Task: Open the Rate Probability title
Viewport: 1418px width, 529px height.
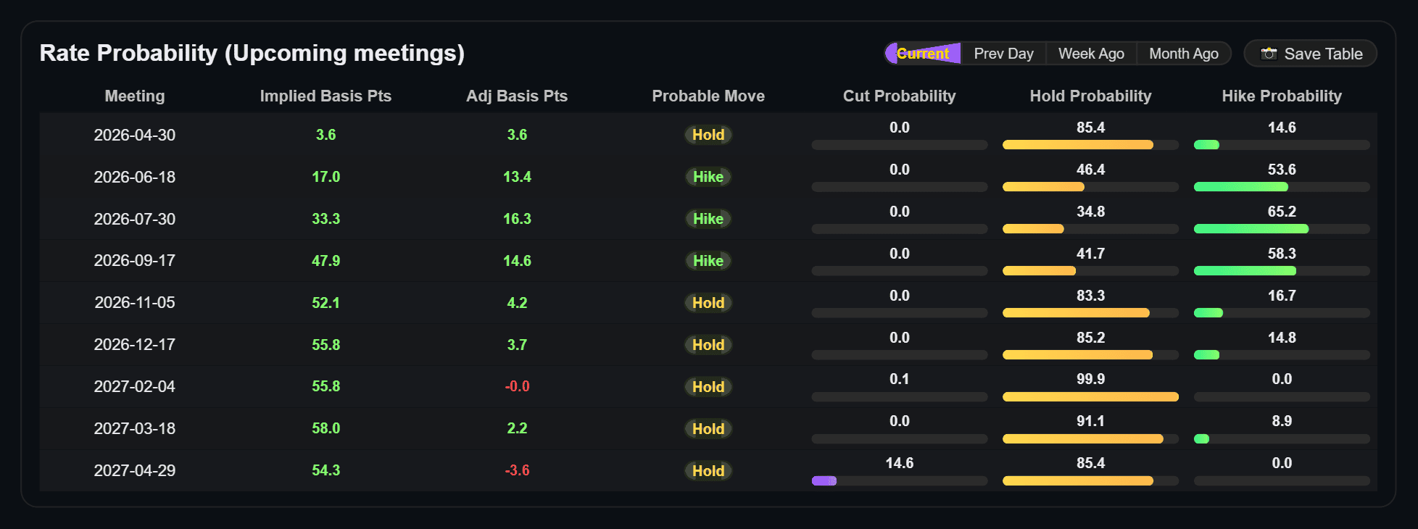Action: click(252, 52)
